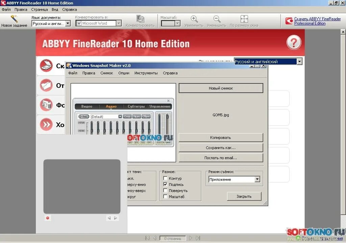Click the scanner icon in the FineReader sidebar
Viewport: 346px width, 243px height.
(x=46, y=66)
